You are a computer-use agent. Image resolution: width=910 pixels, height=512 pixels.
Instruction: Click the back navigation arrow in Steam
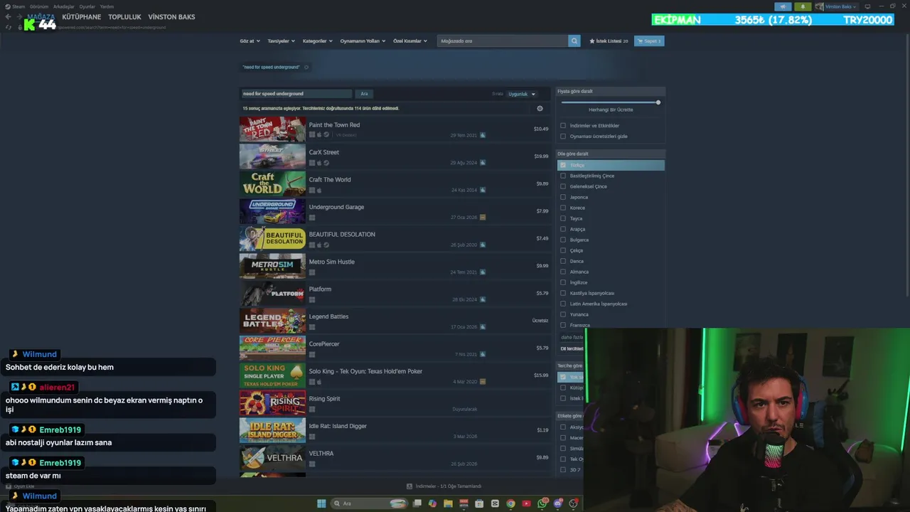(x=8, y=17)
